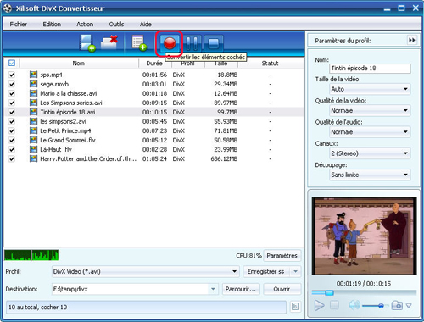
Task: Click the Xilisoft app icon in the title bar
Action: click(x=8, y=8)
